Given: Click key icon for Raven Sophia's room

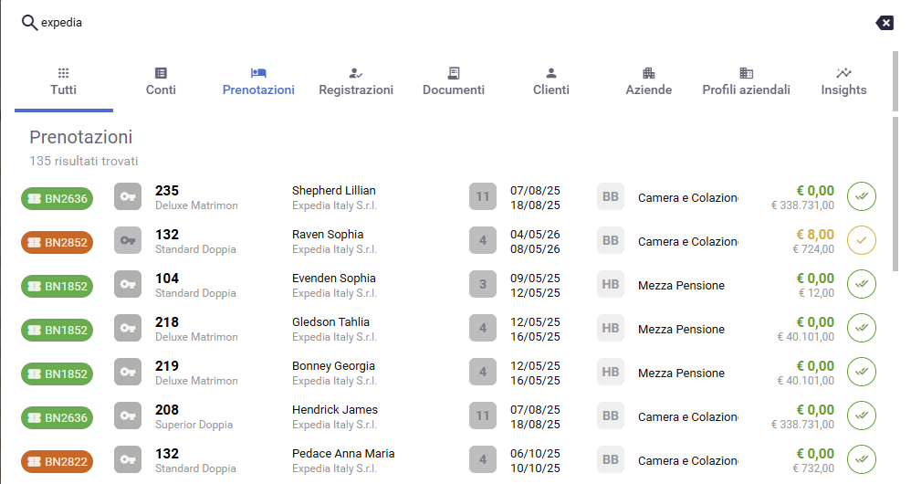Looking at the screenshot, I should pyautogui.click(x=128, y=240).
